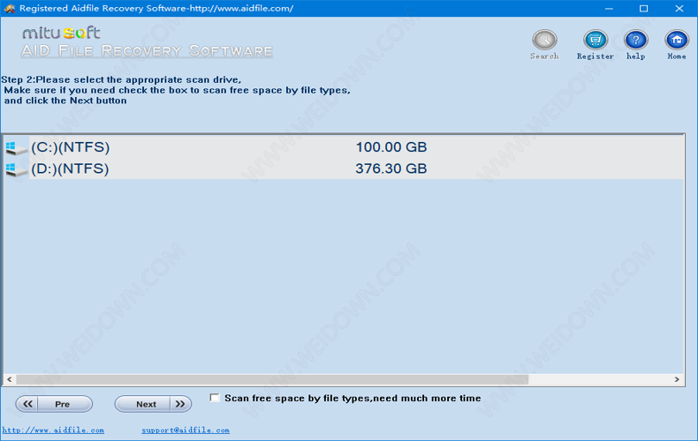Click the Next button

click(152, 404)
